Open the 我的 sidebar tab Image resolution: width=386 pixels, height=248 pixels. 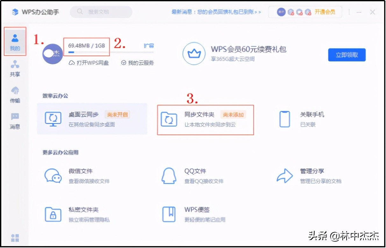coord(15,42)
